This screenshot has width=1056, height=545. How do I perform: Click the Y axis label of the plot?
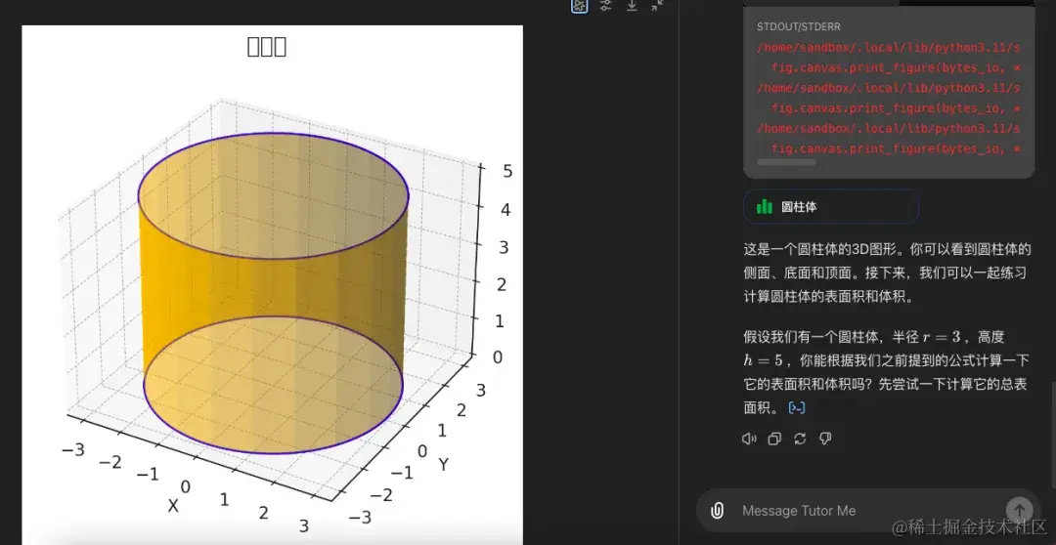coord(443,464)
